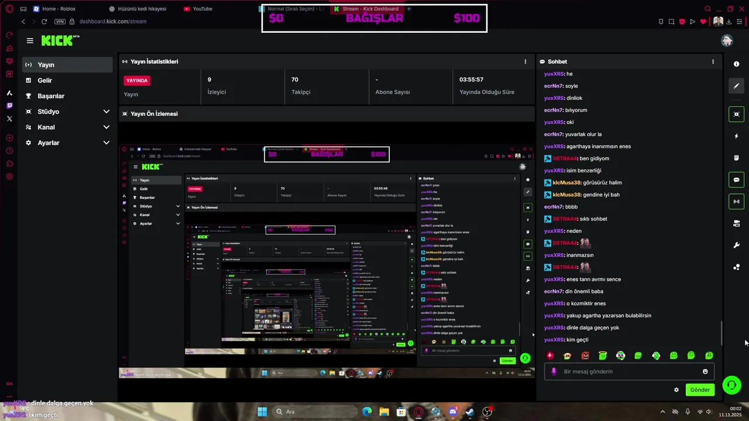Open the Kick hamburger menu
749x421 pixels.
pyautogui.click(x=30, y=40)
